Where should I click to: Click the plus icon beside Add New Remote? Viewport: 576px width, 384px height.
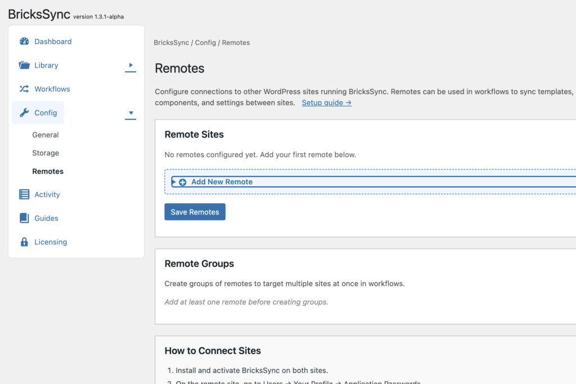click(182, 182)
